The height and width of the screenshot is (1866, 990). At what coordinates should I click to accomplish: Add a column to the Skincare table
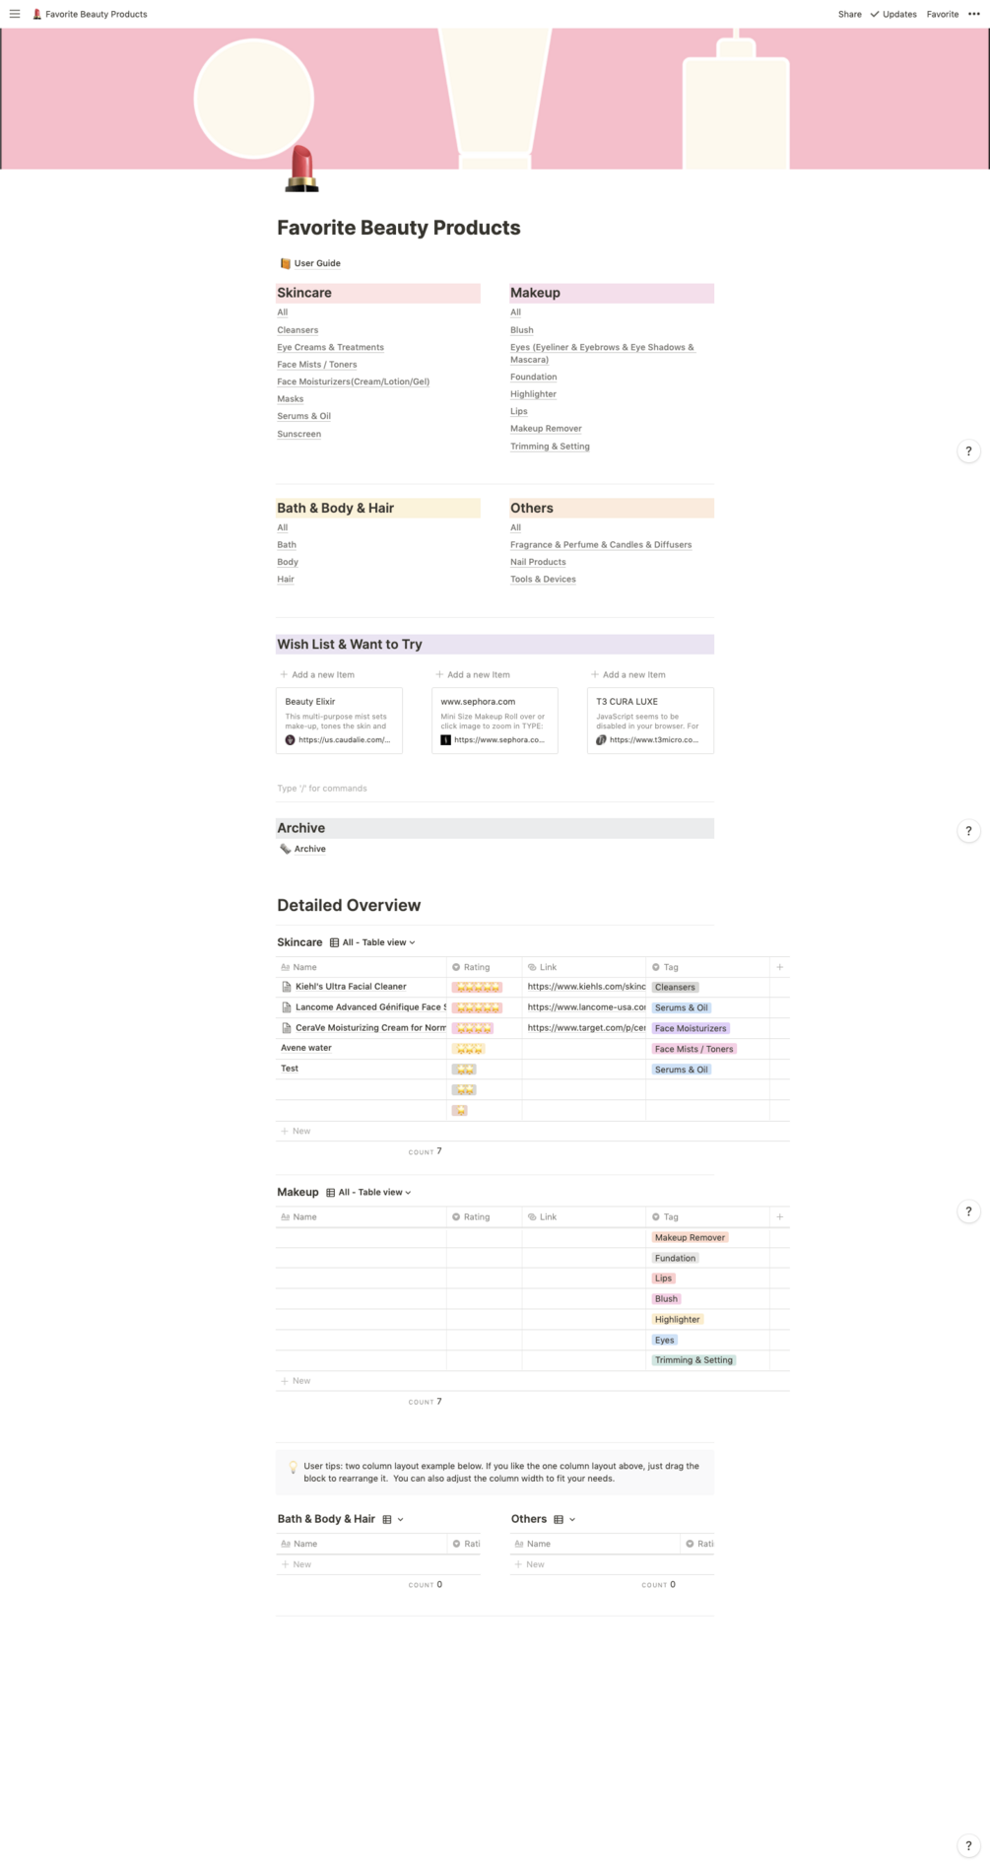[780, 967]
